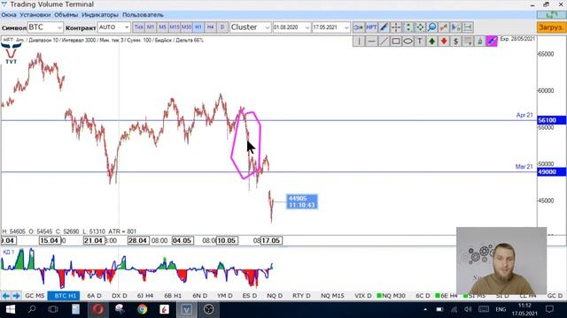The height and width of the screenshot is (318, 567).
Task: Select the ellipse drawing tool
Action: click(408, 42)
